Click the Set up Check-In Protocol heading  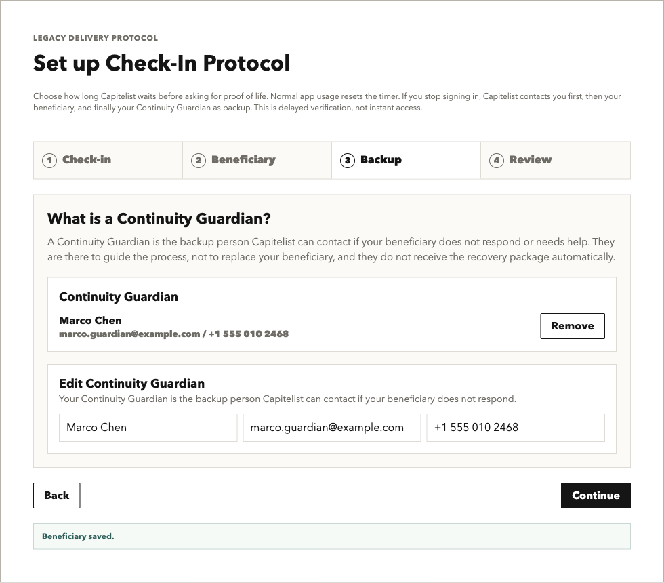[x=162, y=63]
